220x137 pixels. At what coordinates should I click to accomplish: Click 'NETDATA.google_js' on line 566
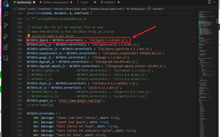(x=40, y=100)
